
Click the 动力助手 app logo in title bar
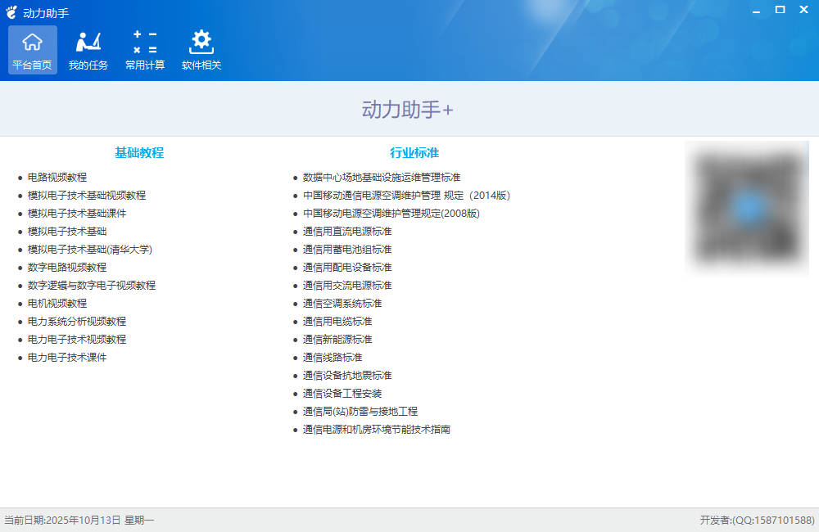(11, 12)
